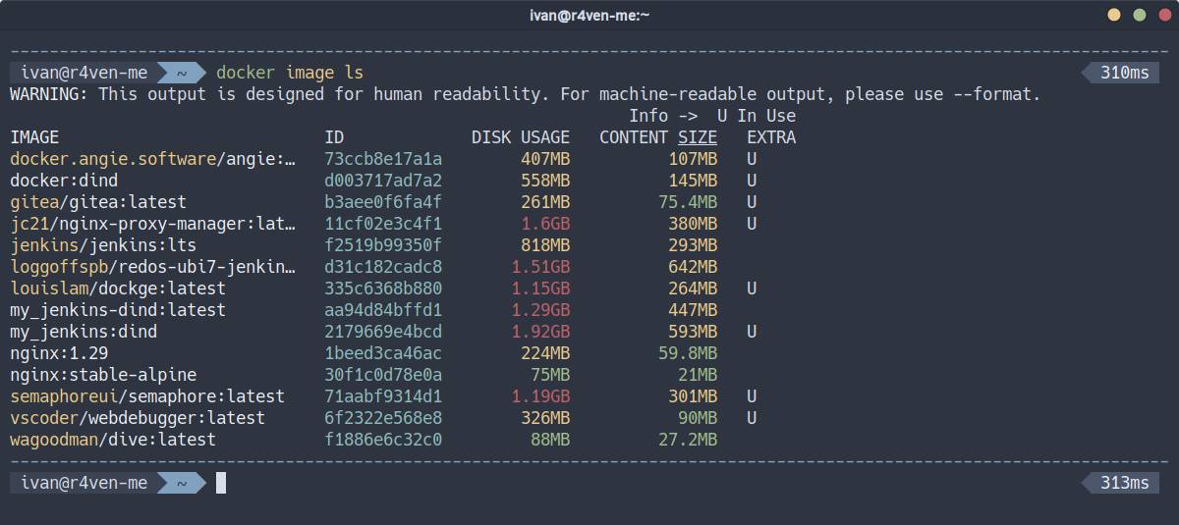Click the U flag on the docker:dind row
Viewport: 1179px width, 525px height.
click(752, 181)
